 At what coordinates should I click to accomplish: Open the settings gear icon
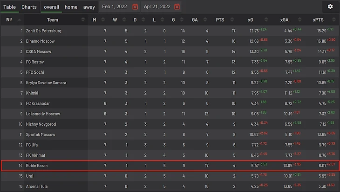(330, 6)
